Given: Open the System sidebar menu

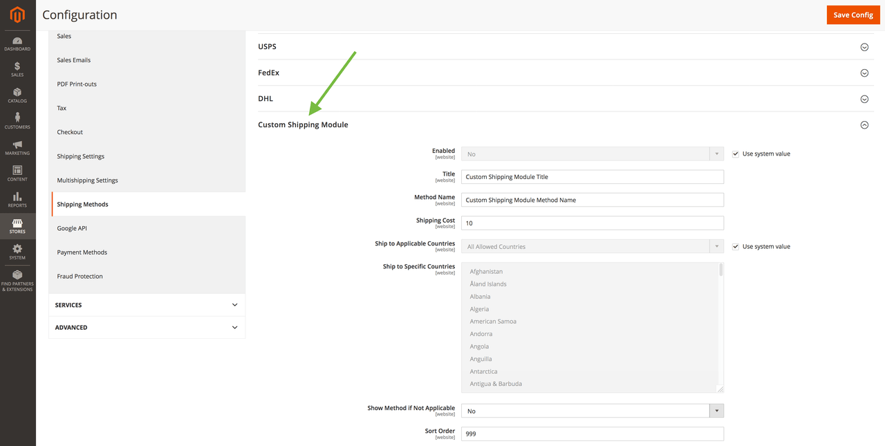Looking at the screenshot, I should pos(17,252).
